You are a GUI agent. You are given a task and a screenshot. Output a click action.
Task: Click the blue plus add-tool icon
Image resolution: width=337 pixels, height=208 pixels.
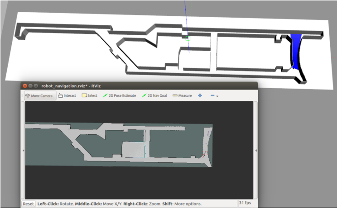200,96
